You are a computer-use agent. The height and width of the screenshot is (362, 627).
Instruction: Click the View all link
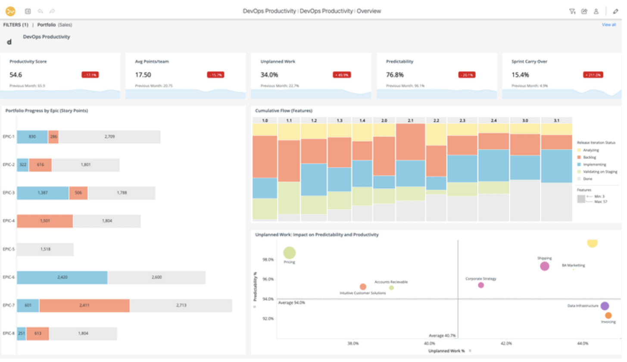click(608, 25)
